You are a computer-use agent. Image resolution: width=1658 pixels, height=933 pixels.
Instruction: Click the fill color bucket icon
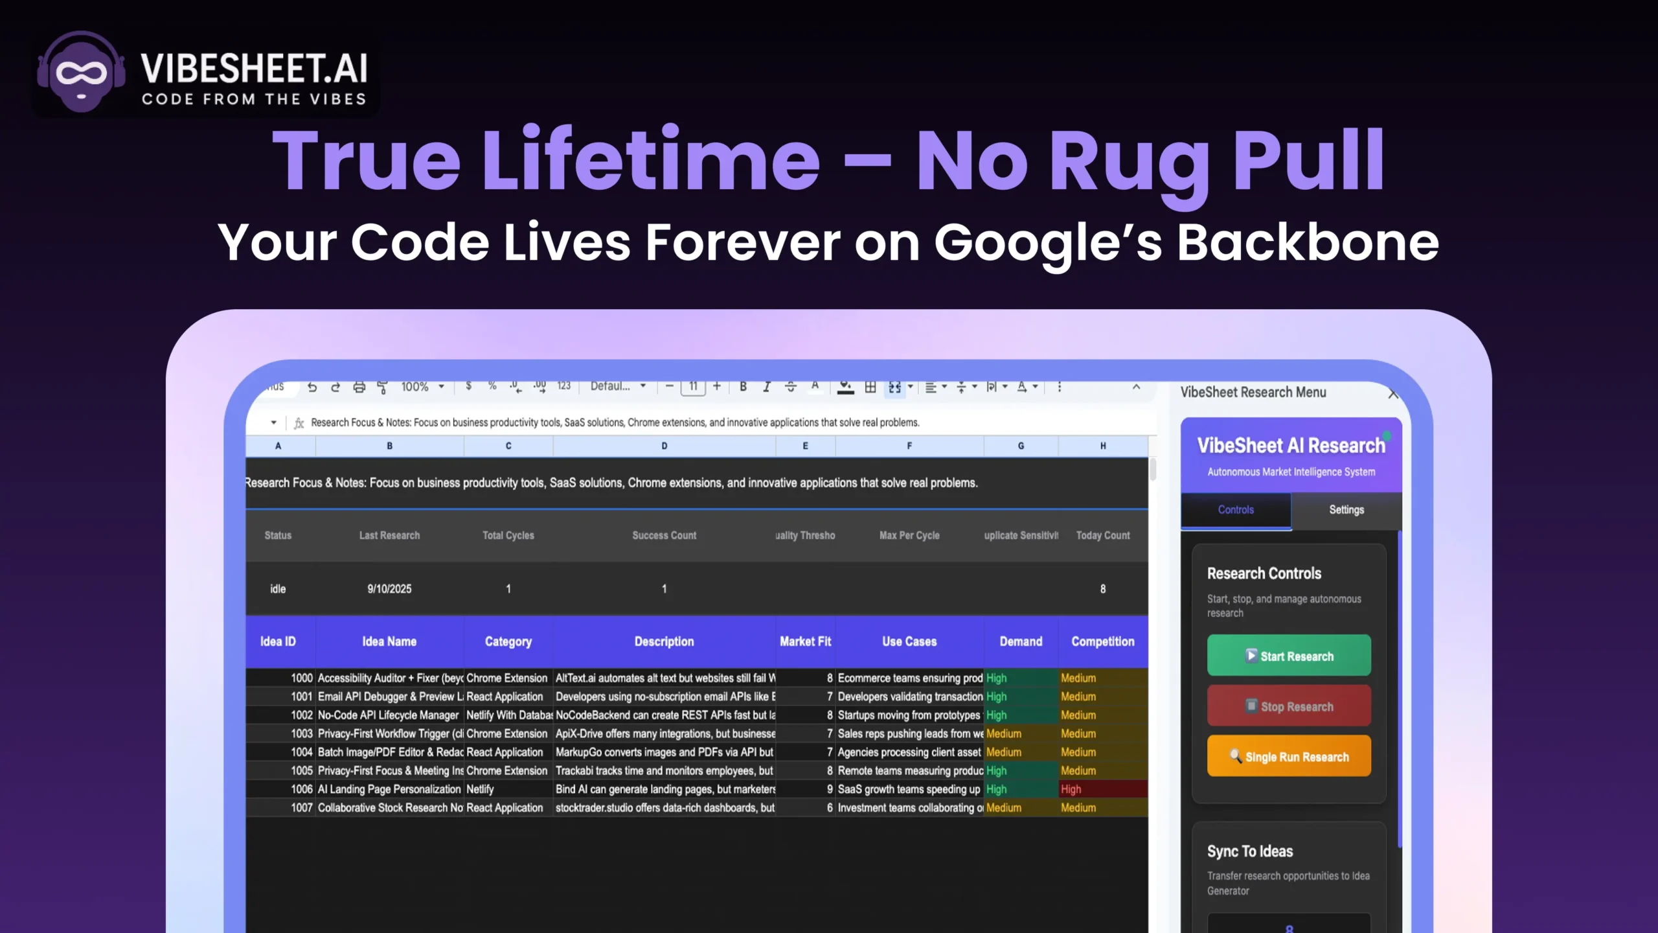[x=845, y=387]
